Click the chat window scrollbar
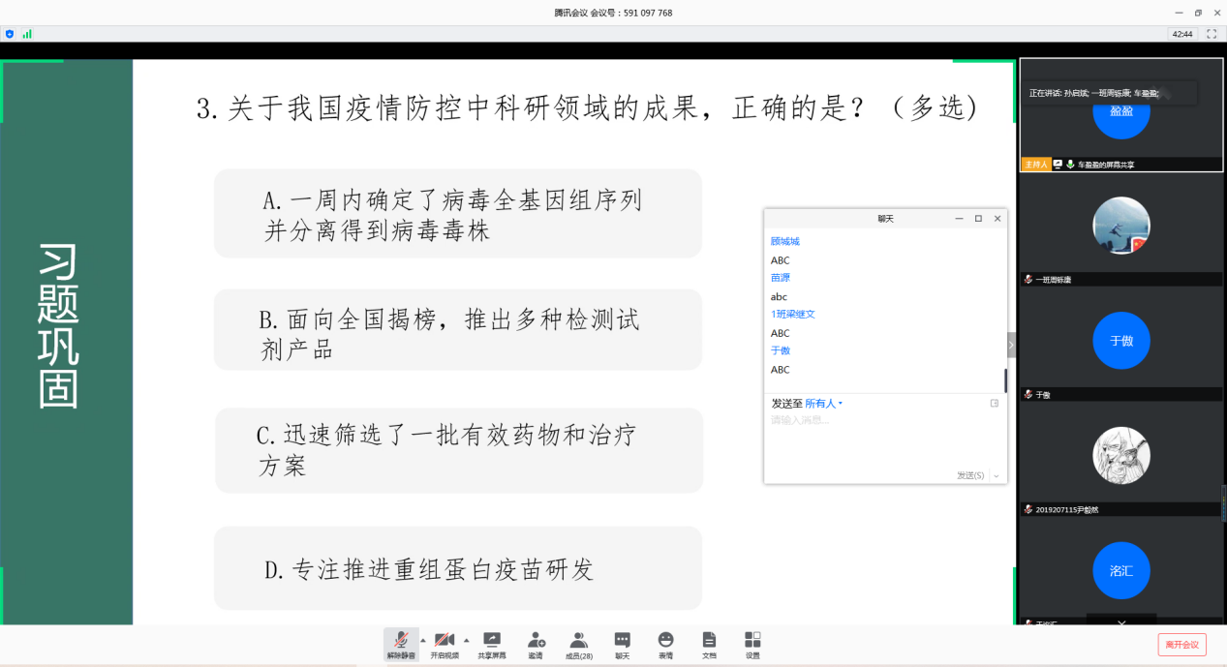 (x=1004, y=379)
